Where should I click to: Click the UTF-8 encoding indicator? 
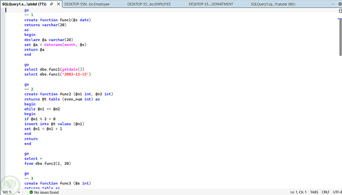[337, 192]
